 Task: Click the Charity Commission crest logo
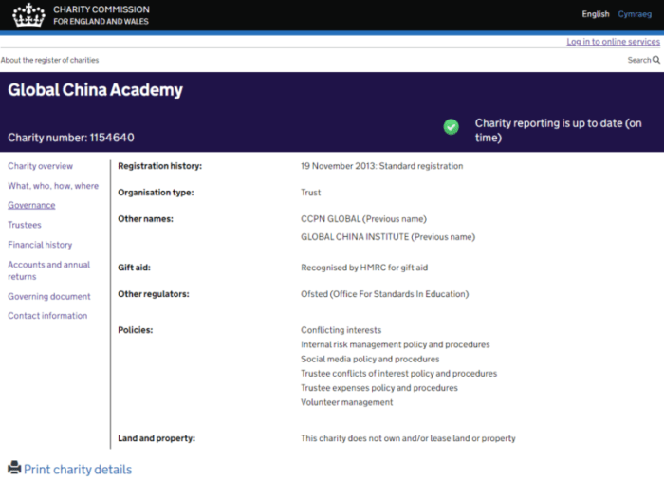pos(28,14)
